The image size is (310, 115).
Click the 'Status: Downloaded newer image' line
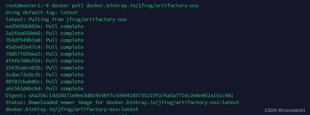point(122,102)
